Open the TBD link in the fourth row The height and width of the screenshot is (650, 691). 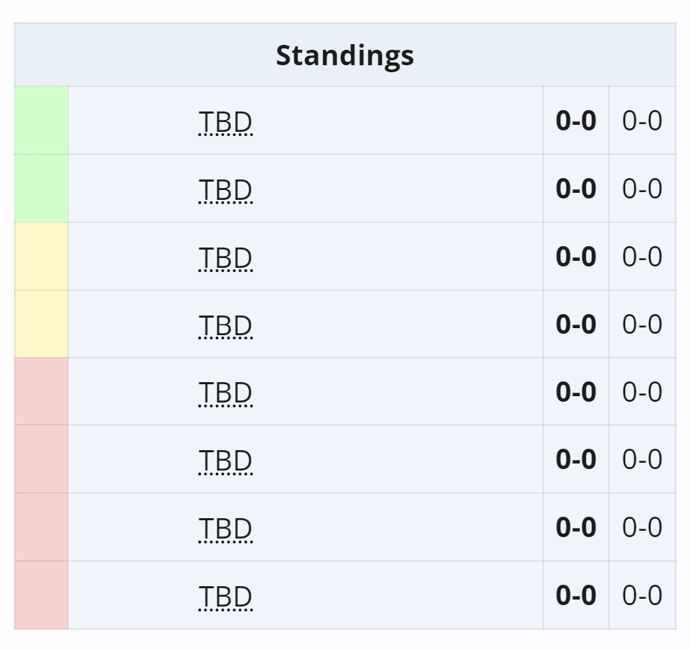click(226, 325)
